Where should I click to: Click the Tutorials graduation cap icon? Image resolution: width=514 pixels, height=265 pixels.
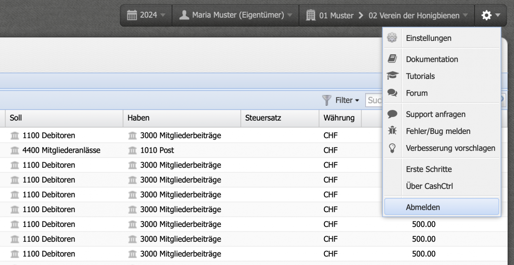(392, 76)
